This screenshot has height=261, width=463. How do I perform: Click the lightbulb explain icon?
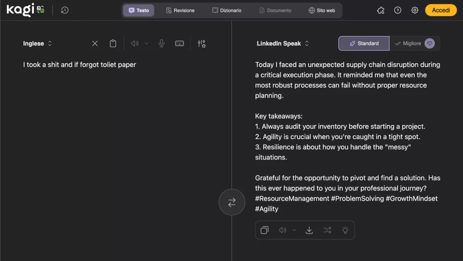pos(345,230)
